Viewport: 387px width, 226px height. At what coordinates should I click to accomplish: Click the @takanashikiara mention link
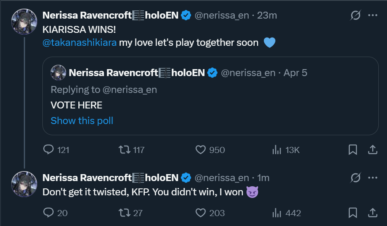pos(80,43)
